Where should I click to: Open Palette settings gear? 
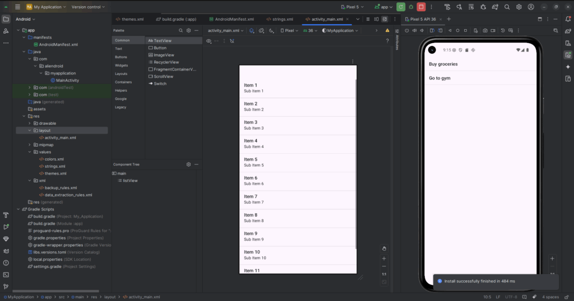[188, 31]
